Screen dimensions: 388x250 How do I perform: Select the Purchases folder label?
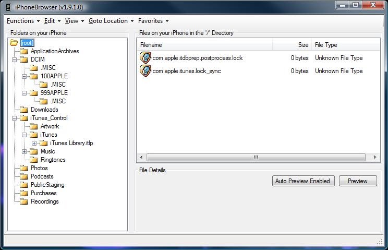[x=44, y=193]
